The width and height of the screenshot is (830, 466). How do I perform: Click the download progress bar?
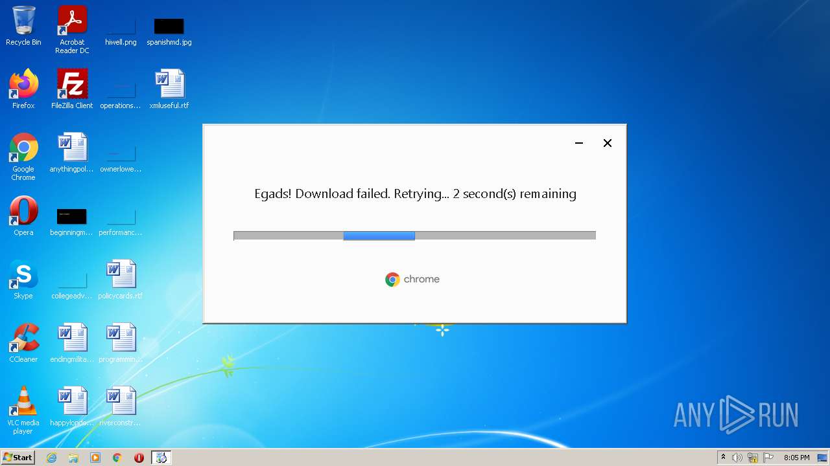coord(414,236)
